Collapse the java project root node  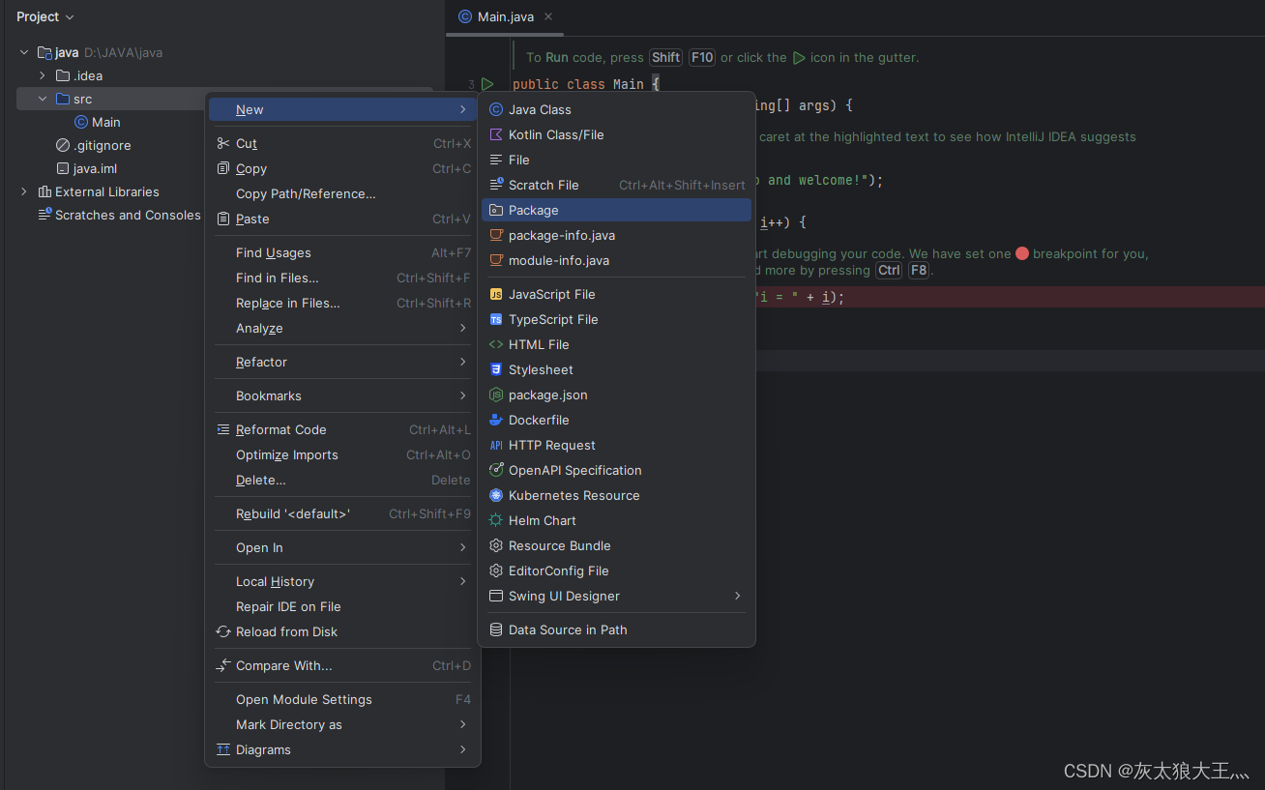[x=24, y=52]
